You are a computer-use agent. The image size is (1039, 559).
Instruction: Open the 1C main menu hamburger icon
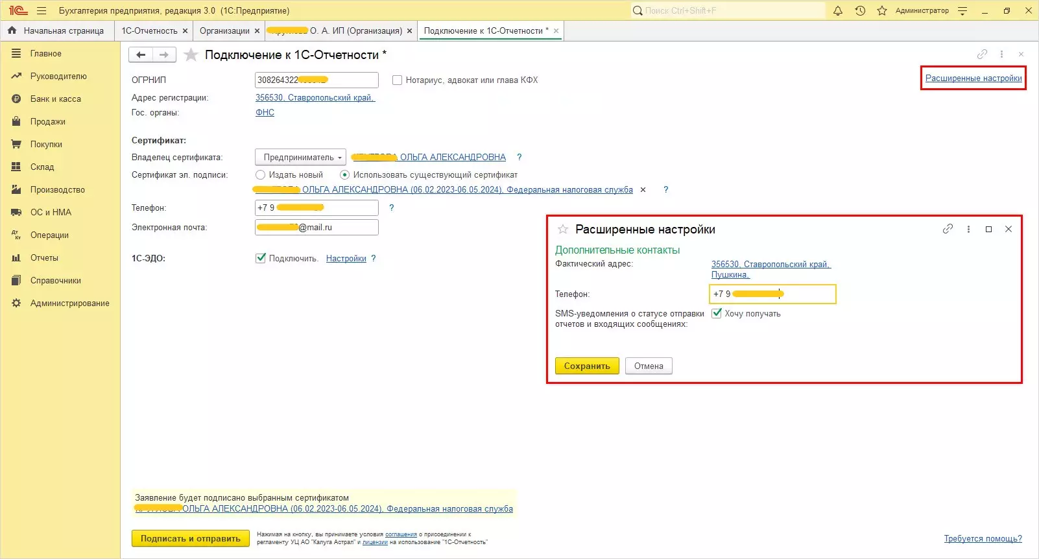pos(42,10)
